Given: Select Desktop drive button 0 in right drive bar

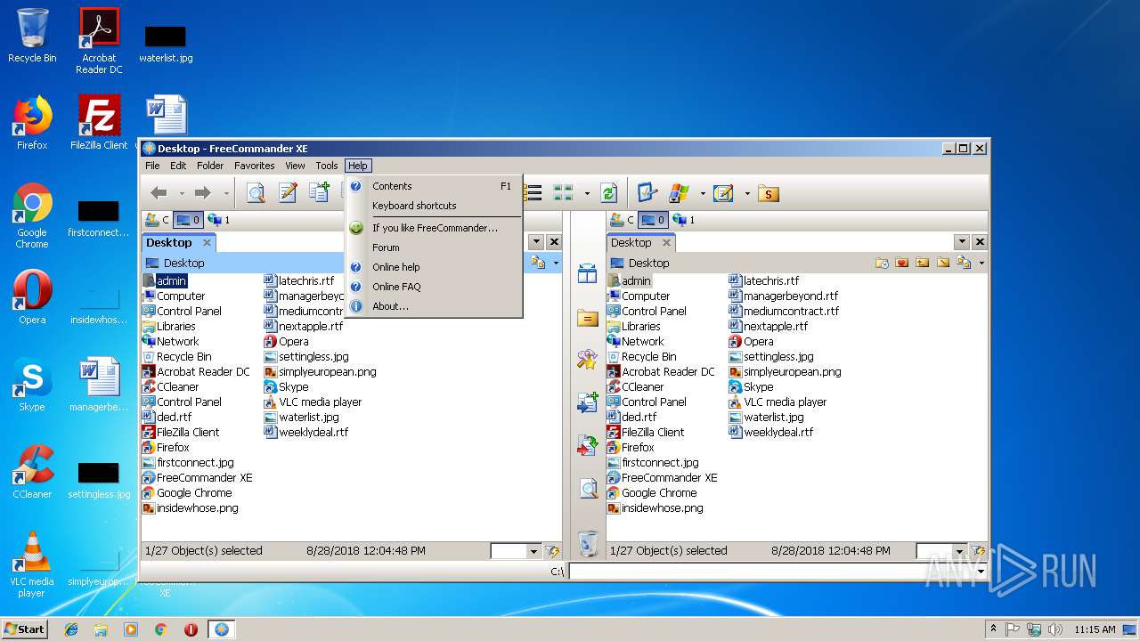Looking at the screenshot, I should point(653,220).
